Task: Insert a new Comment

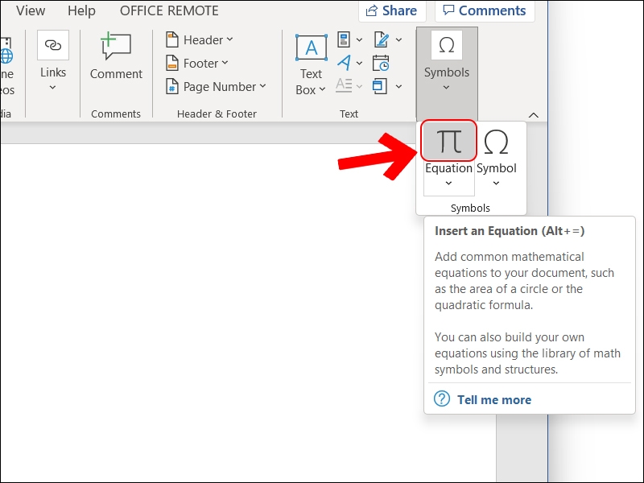Action: click(116, 56)
